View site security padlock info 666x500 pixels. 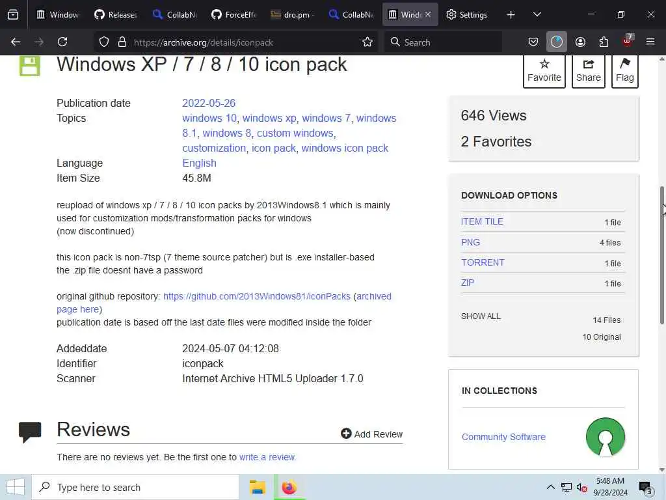(122, 42)
